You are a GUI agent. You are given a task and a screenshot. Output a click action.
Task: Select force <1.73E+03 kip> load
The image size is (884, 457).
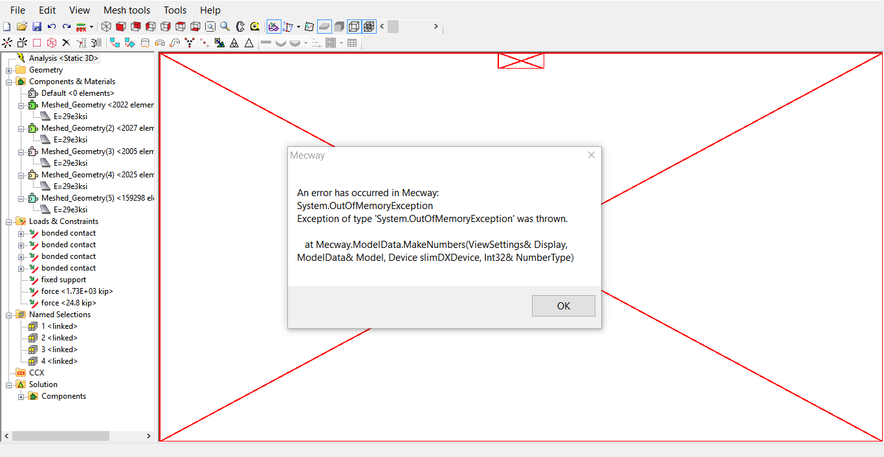77,291
